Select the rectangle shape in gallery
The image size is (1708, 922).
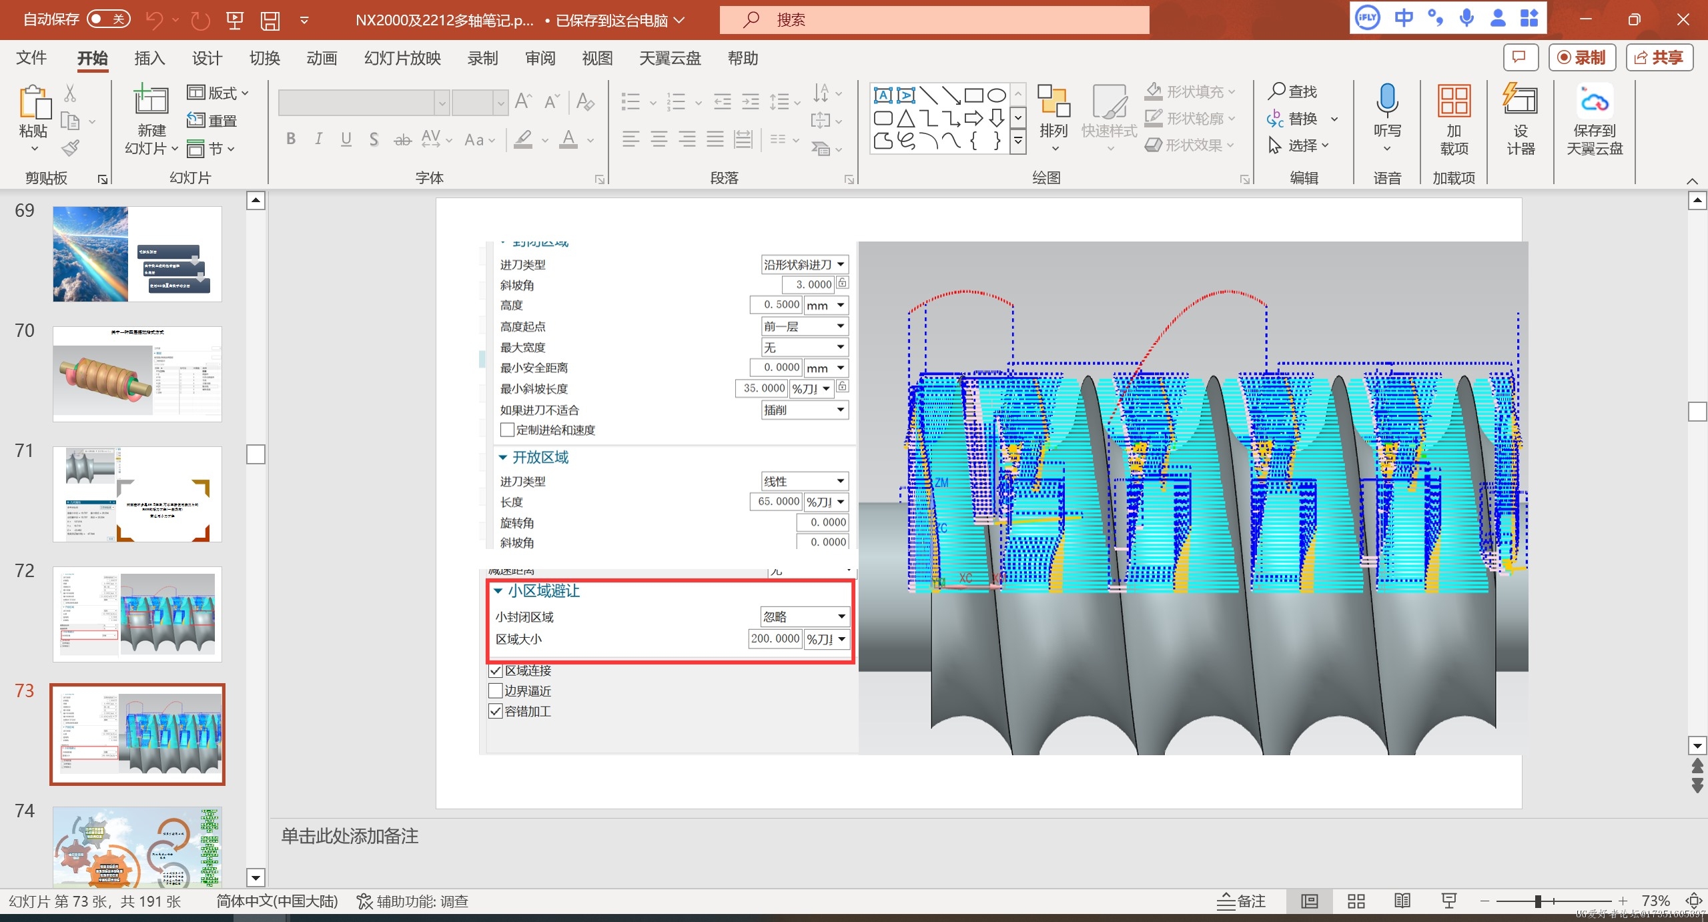[x=973, y=95]
